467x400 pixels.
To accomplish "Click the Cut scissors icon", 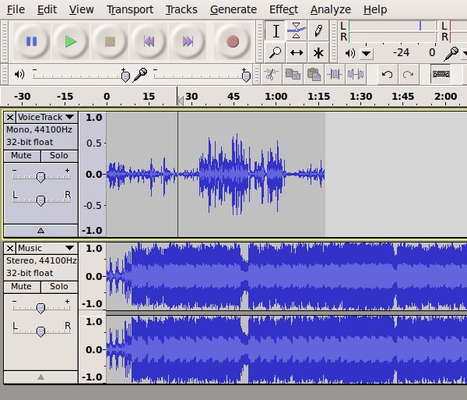I will click(x=271, y=74).
